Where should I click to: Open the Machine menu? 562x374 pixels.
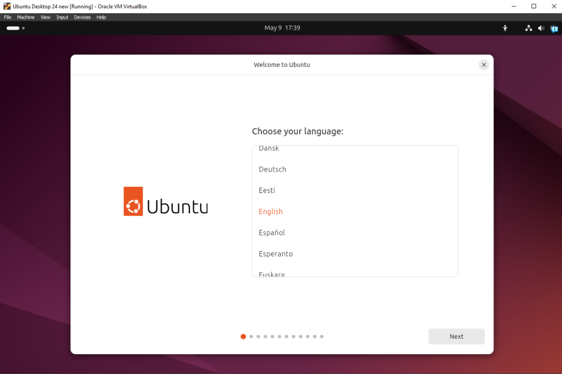tap(26, 17)
